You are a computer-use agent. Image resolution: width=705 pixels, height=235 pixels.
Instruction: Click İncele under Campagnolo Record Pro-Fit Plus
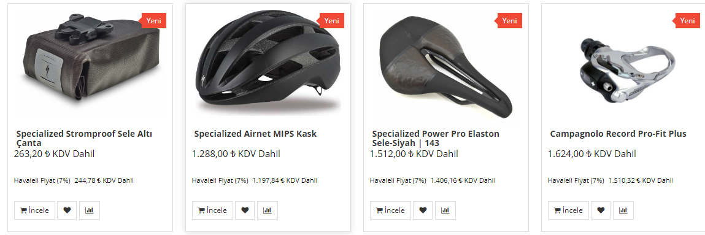pos(568,210)
